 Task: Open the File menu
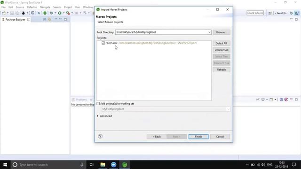(3, 7)
